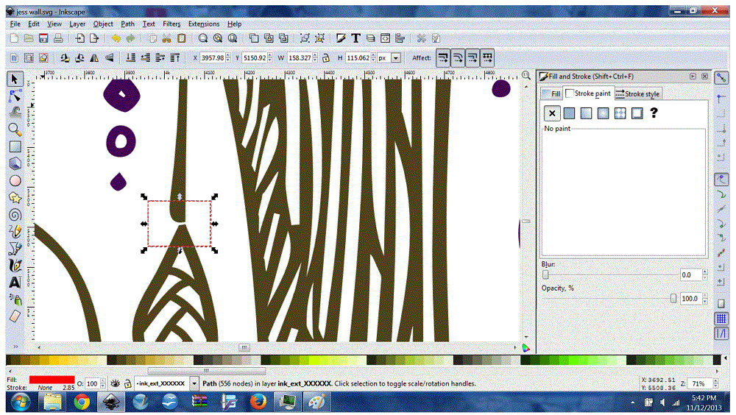Select the Node edit tool
This screenshot has width=736, height=415.
point(15,96)
